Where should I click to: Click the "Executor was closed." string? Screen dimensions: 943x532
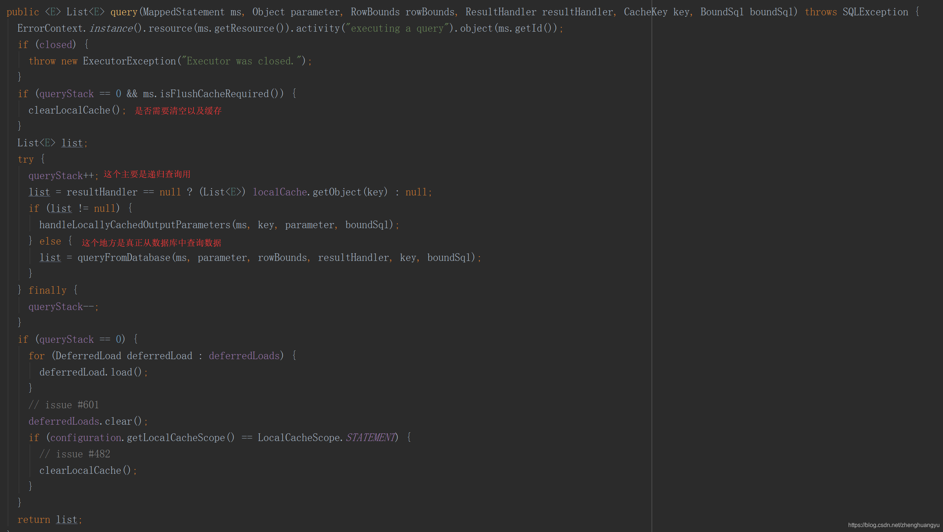tap(242, 61)
